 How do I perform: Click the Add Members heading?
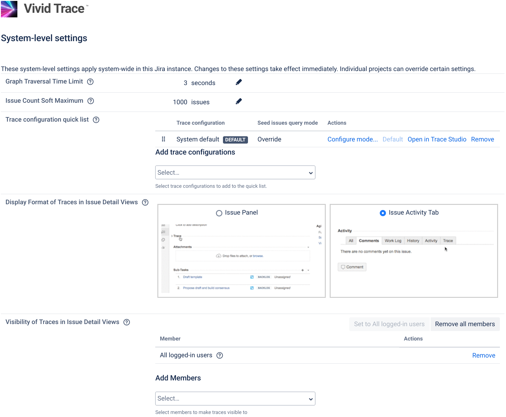(x=178, y=378)
